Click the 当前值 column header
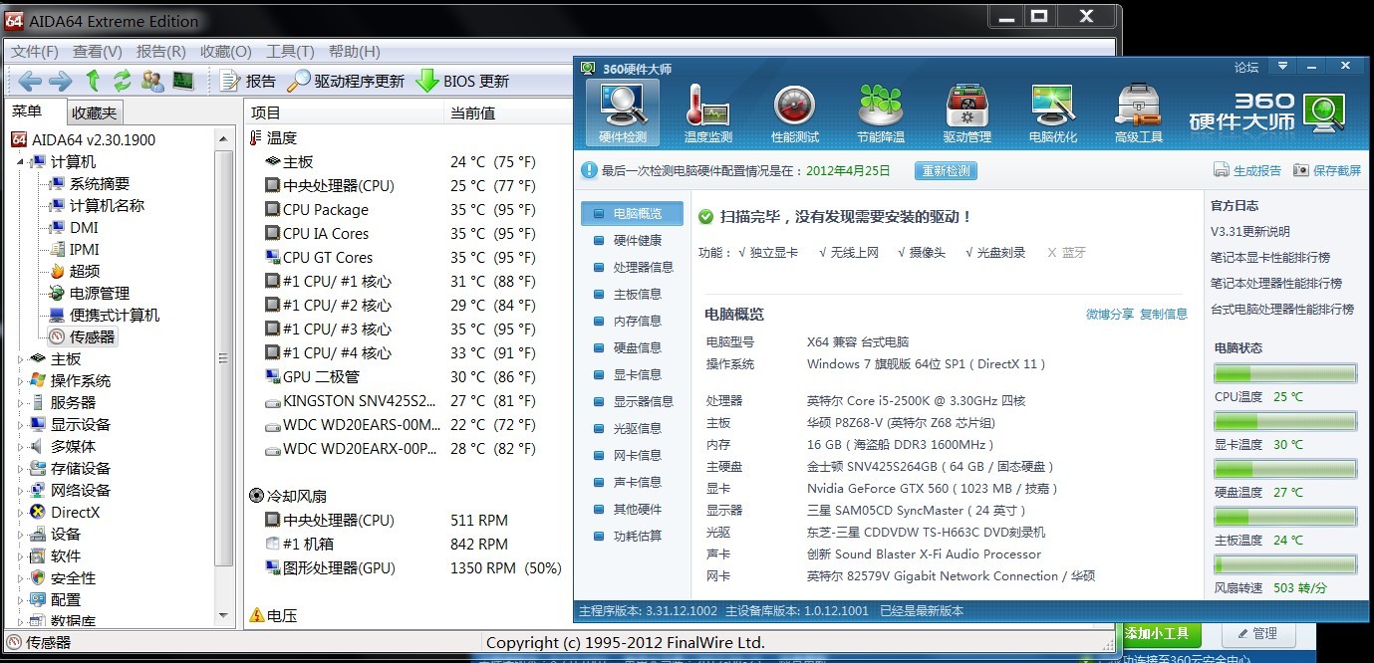Viewport: 1374px width, 663px height. [508, 112]
